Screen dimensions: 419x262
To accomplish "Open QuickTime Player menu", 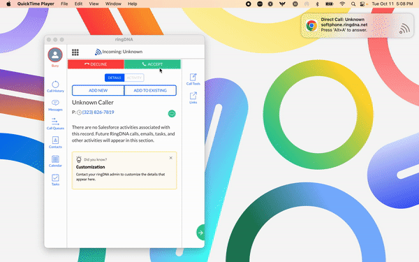I will point(36,3).
